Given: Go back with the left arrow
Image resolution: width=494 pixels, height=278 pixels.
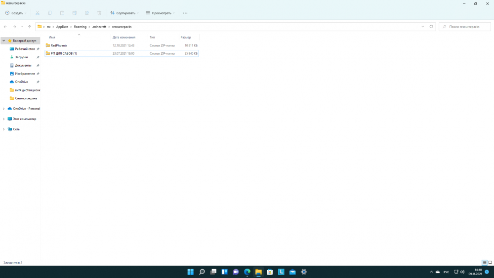Looking at the screenshot, I should (x=5, y=27).
